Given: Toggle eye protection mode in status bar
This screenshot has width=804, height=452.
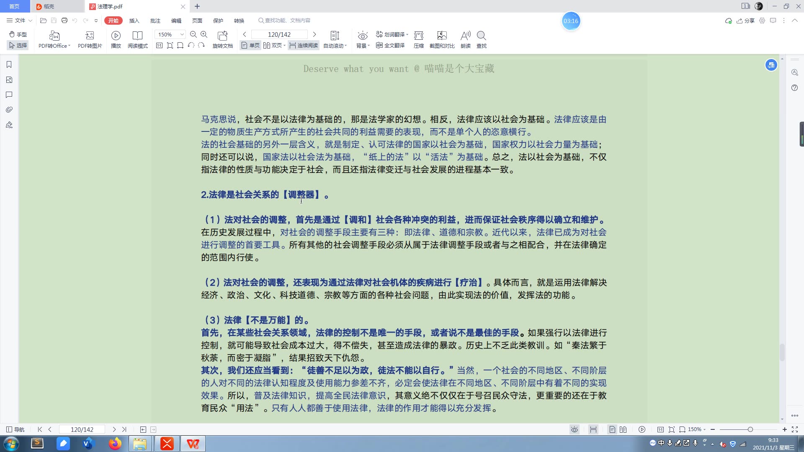Looking at the screenshot, I should [x=575, y=429].
